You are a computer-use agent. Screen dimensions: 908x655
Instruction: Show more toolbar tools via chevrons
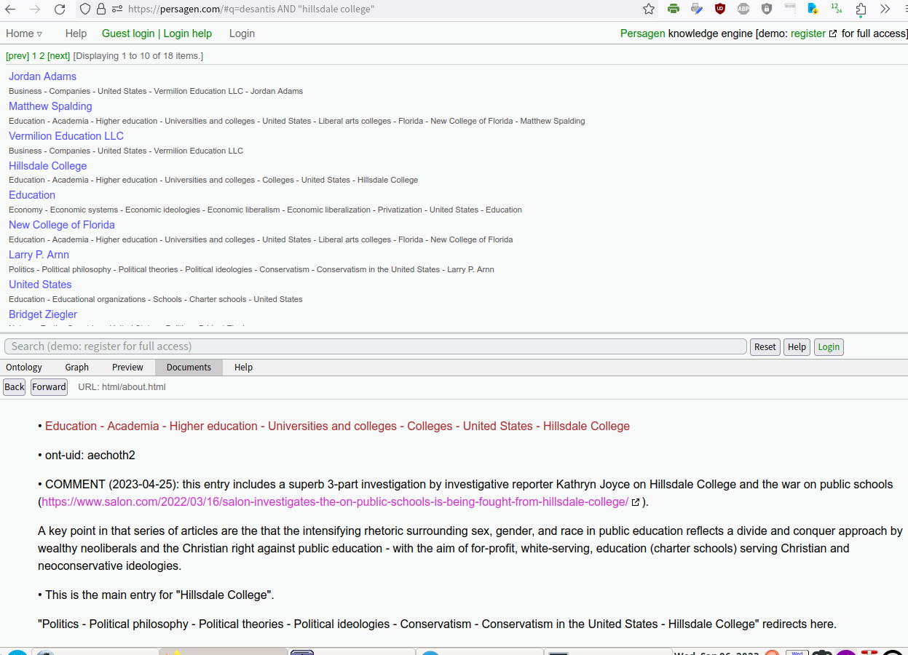click(885, 9)
